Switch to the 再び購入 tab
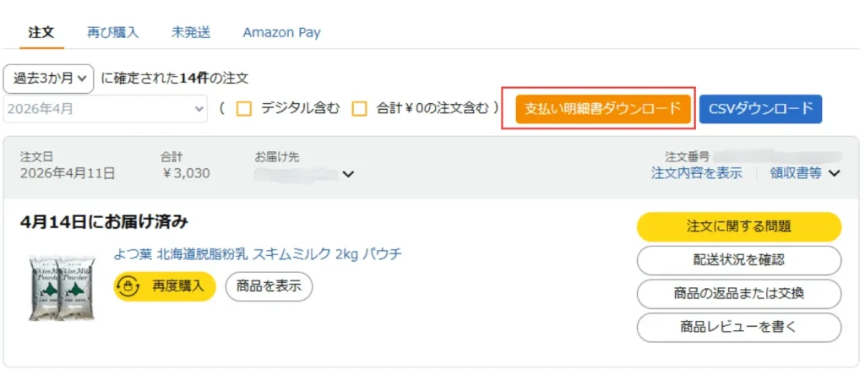Viewport: 865px width, 381px height. tap(112, 33)
